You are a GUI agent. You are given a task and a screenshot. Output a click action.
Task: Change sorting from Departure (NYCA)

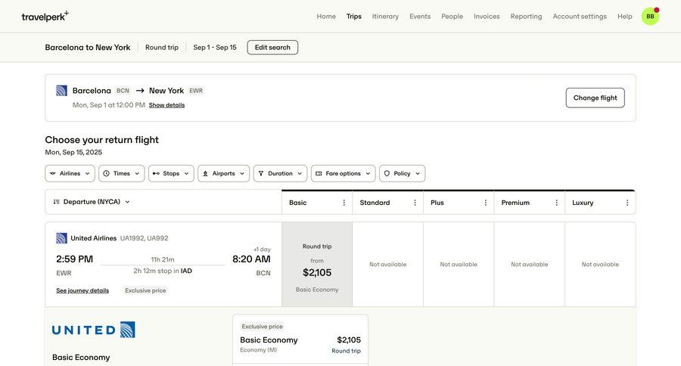coord(92,202)
